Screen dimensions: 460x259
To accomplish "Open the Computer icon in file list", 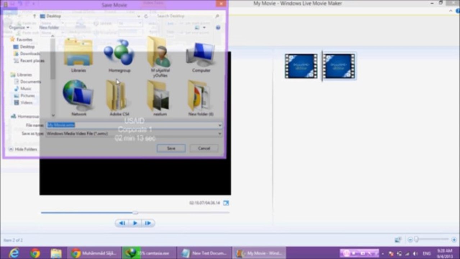I will [x=201, y=56].
